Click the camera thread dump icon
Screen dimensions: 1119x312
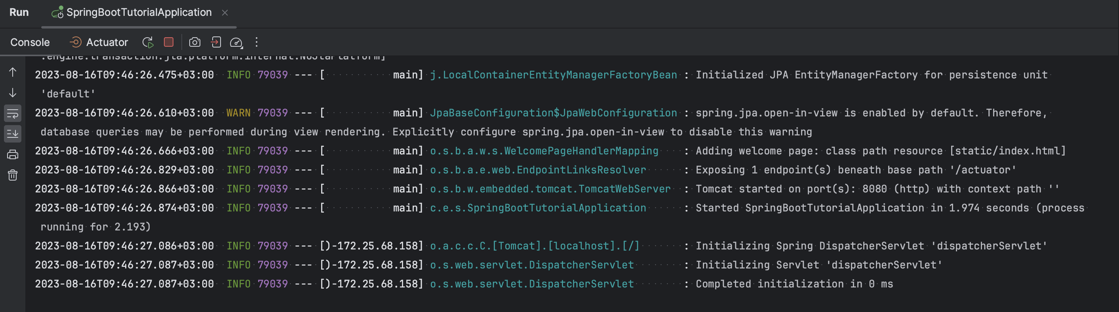click(x=194, y=42)
